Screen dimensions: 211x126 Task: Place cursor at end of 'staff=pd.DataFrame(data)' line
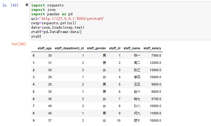80,32
